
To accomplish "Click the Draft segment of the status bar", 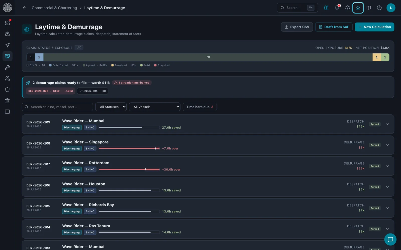I will 31,57.
